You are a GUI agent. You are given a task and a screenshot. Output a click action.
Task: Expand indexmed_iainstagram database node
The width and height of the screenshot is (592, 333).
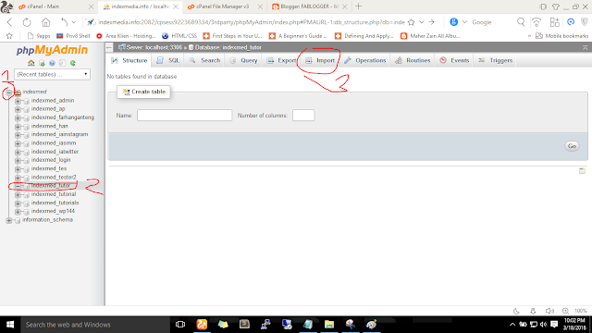click(x=18, y=135)
